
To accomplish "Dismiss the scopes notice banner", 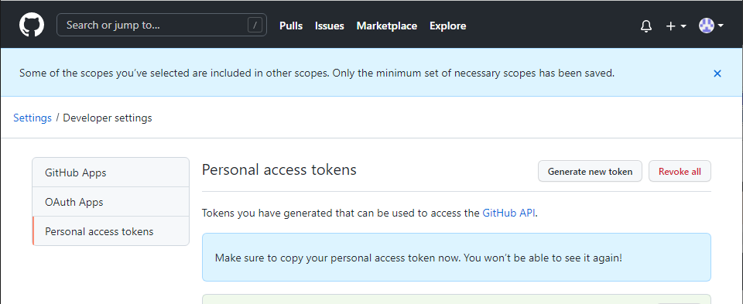I will 717,73.
